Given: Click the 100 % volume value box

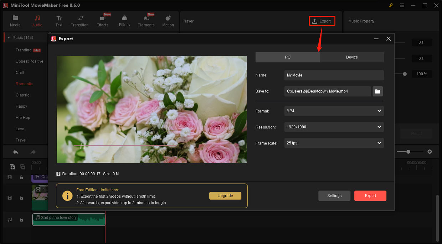Looking at the screenshot, I should 422,74.
